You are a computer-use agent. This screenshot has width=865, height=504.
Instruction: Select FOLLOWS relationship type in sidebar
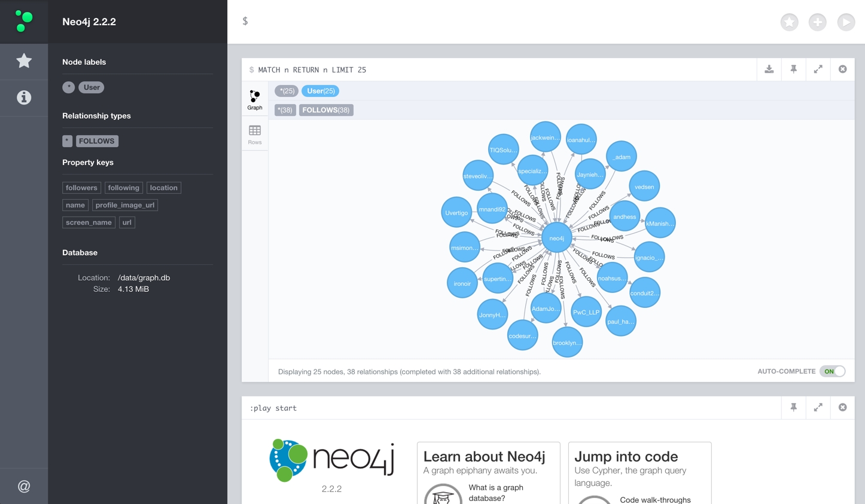point(97,141)
